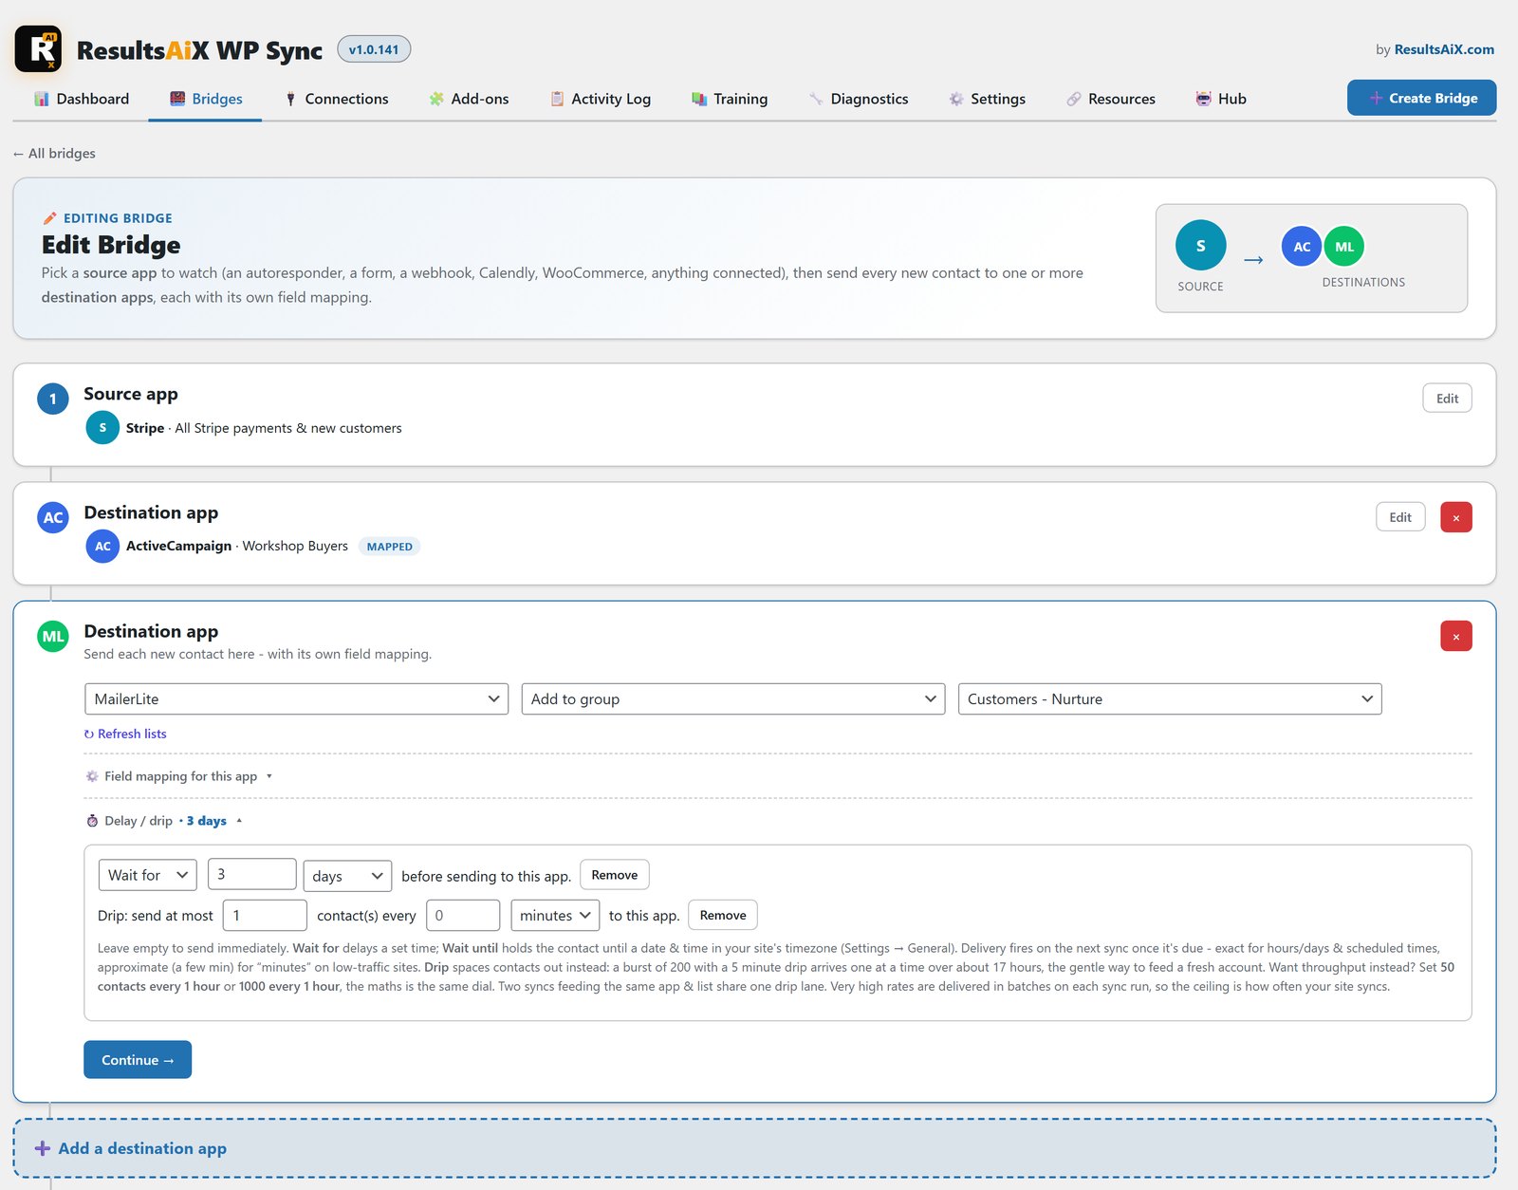Edit the Source app
Image resolution: width=1518 pixels, height=1190 pixels.
point(1447,399)
